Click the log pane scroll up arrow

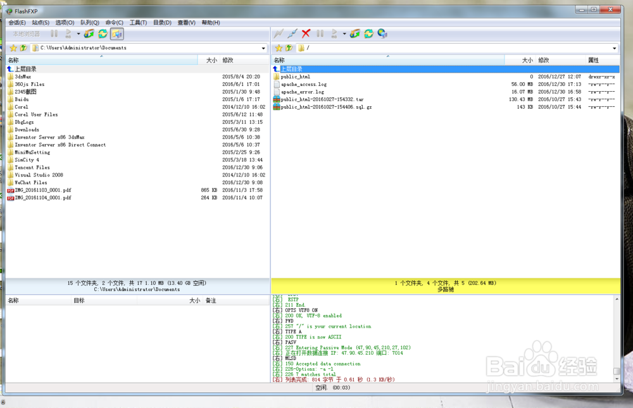pyautogui.click(x=617, y=299)
